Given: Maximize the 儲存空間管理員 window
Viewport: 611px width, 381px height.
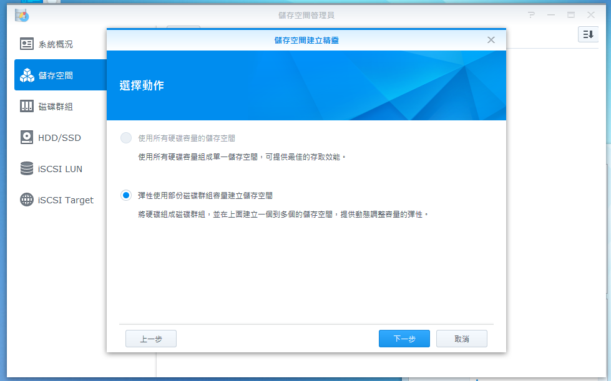Looking at the screenshot, I should pos(571,15).
